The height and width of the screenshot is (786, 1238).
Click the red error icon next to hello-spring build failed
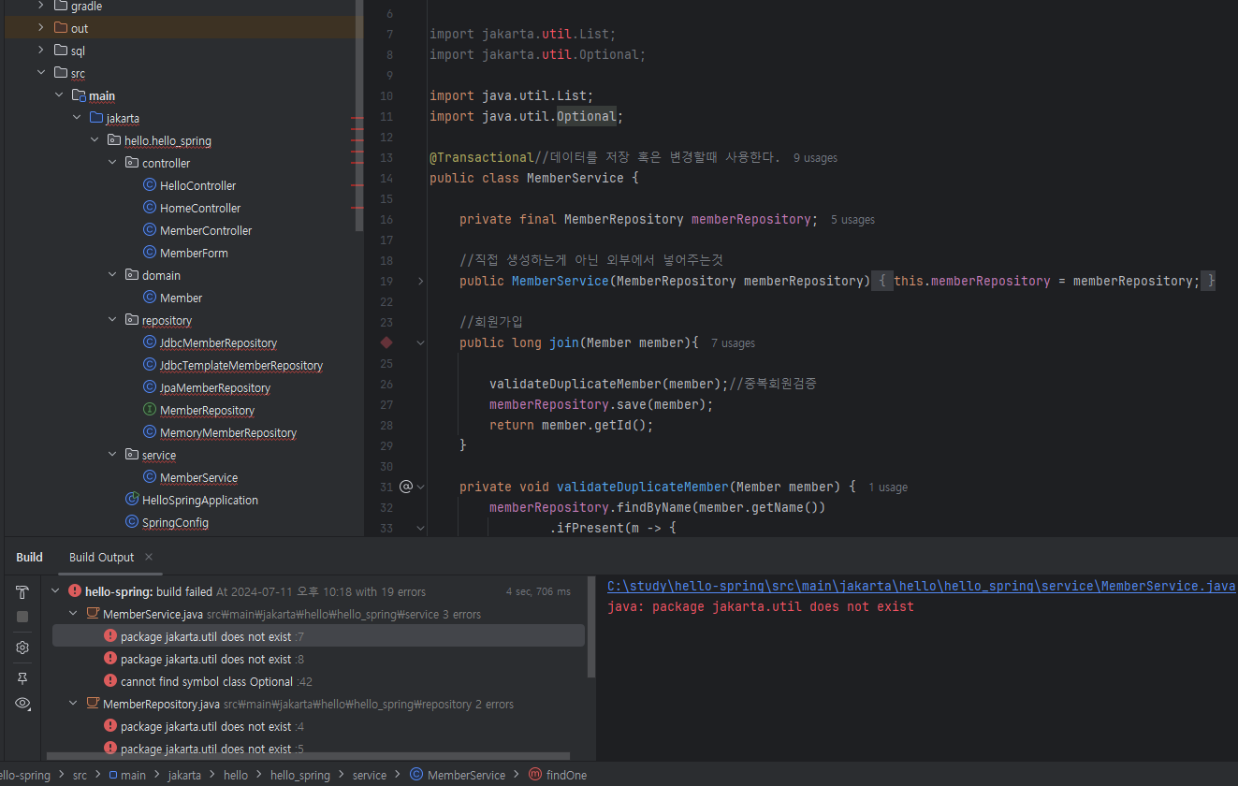click(x=75, y=591)
